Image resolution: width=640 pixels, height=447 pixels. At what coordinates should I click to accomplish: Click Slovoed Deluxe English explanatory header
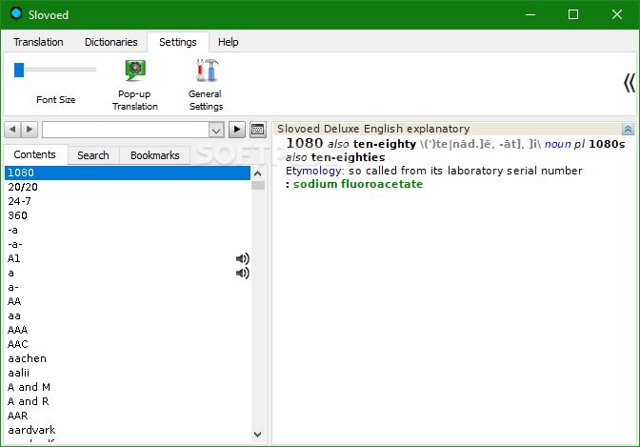pos(373,129)
